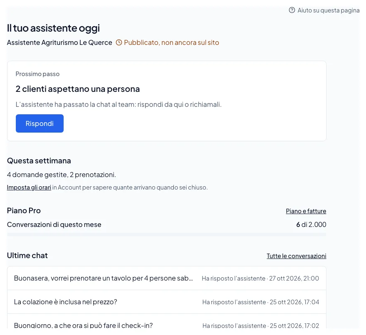Click 'Questa settimana' heading
This screenshot has width=366, height=335.
coord(39,161)
